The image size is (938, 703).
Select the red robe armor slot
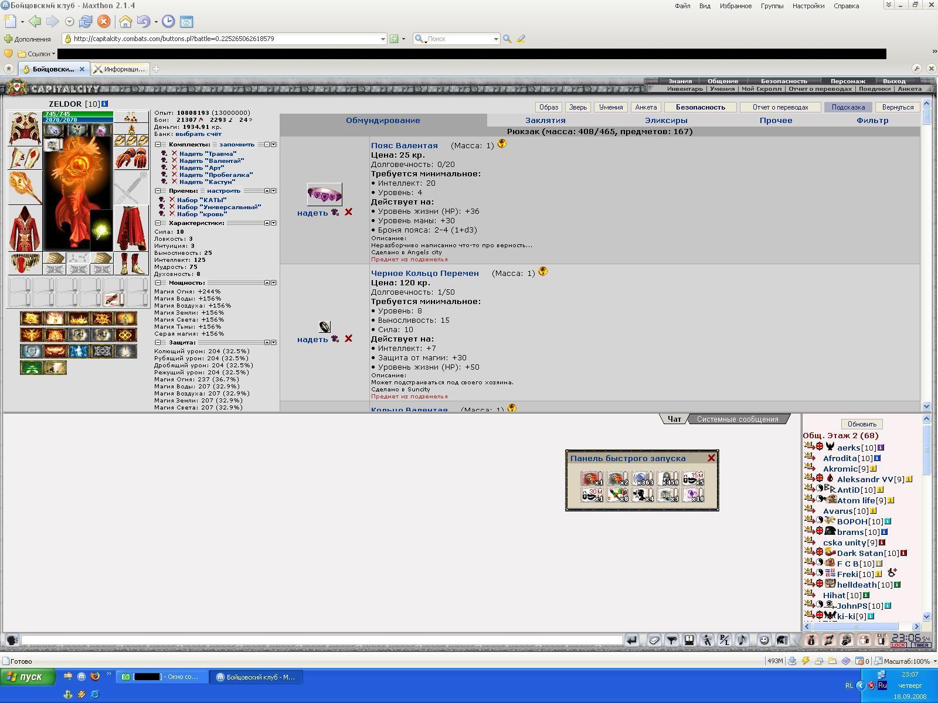(x=25, y=228)
